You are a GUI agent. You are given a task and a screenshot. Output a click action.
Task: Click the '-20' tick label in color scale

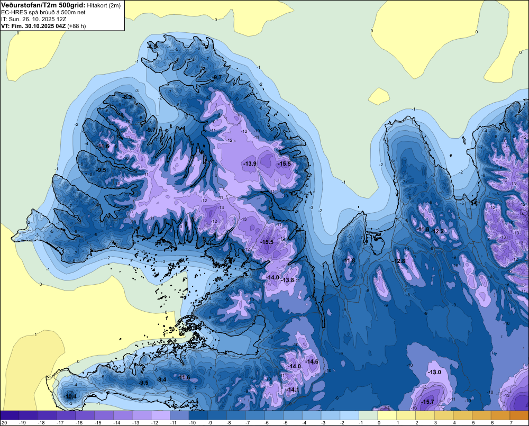4,423
